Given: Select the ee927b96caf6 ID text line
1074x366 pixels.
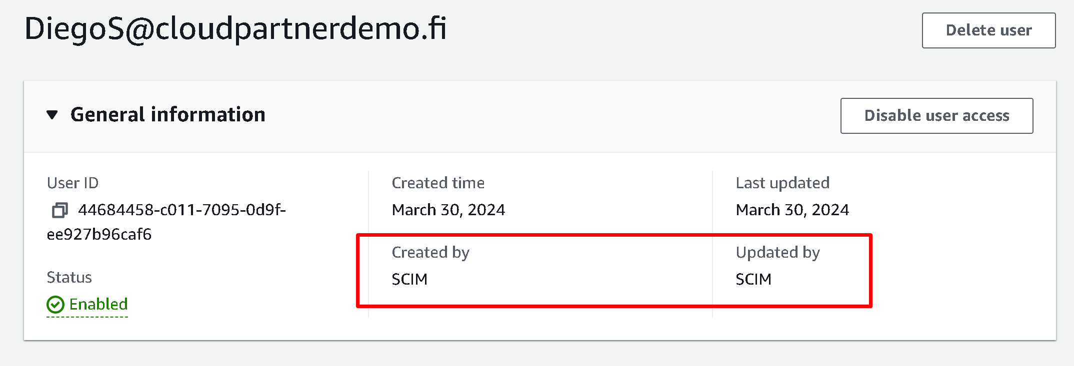Looking at the screenshot, I should point(99,234).
